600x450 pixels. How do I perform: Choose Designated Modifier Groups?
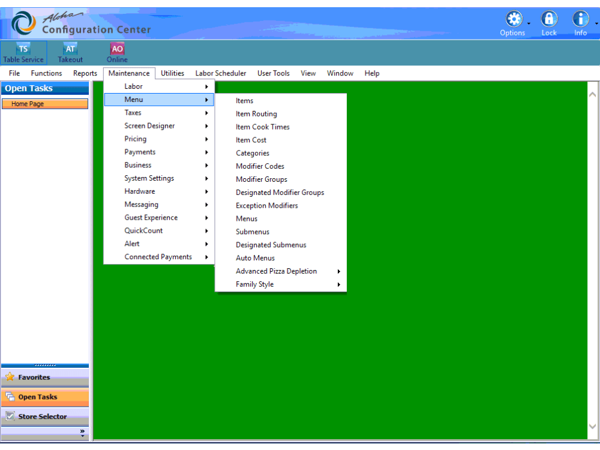click(x=281, y=193)
